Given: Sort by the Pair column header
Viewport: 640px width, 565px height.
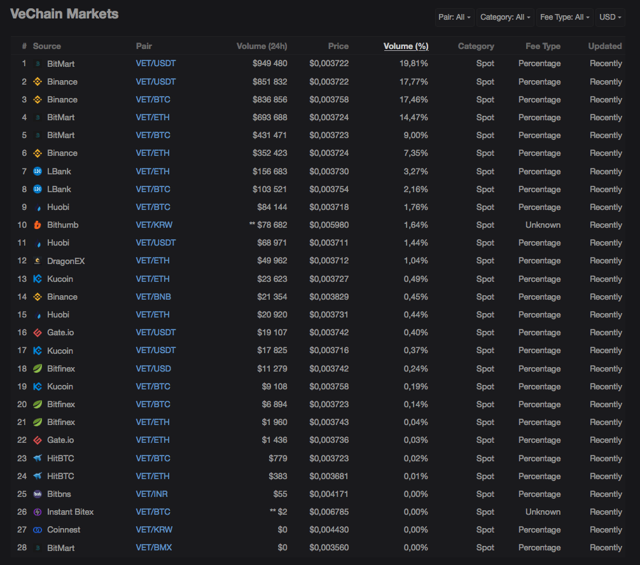Looking at the screenshot, I should click(x=144, y=46).
